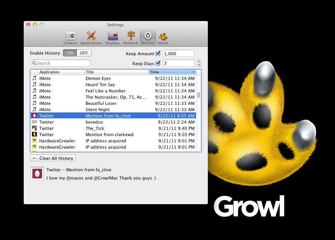The width and height of the screenshot is (335, 240).
Task: Open the Network signpost icon
Action: 131,38
